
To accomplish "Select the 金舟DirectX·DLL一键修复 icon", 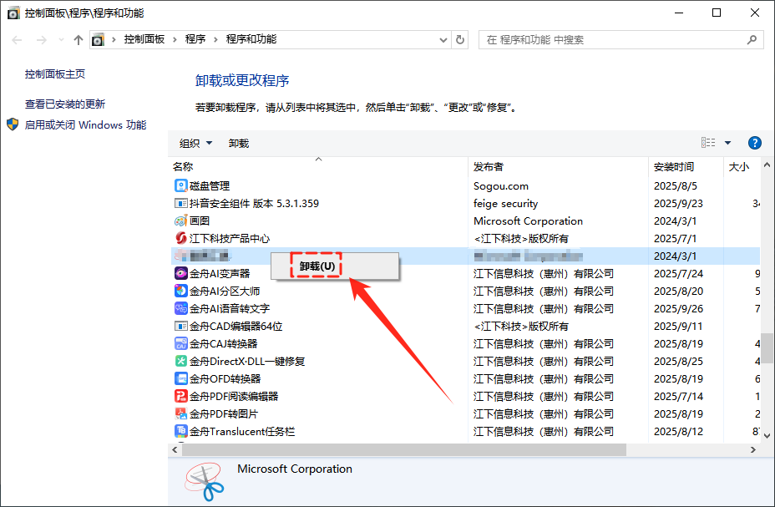I will click(x=180, y=362).
